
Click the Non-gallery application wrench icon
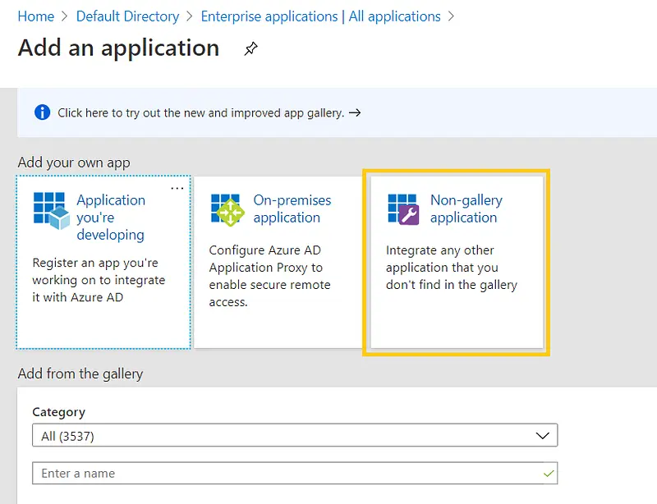click(403, 209)
